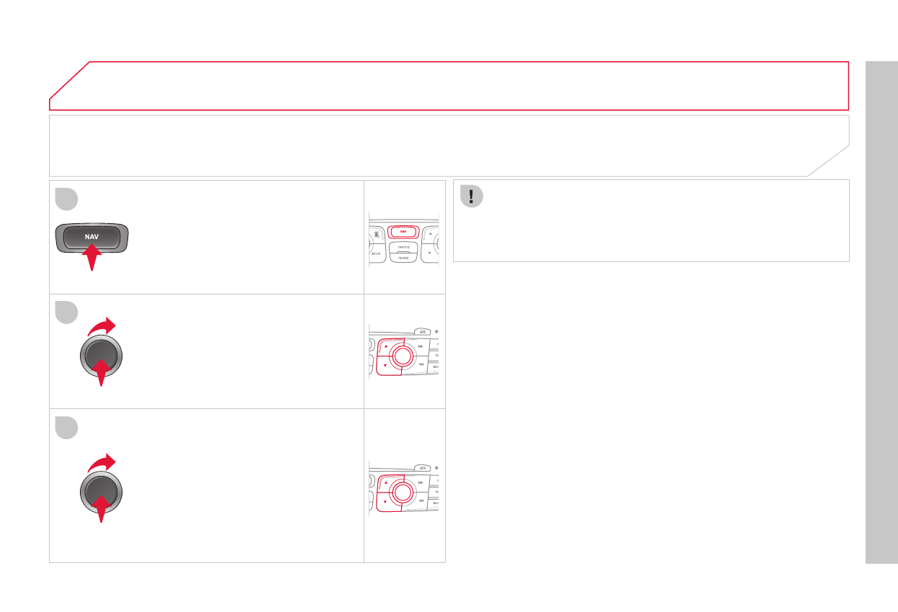Click the red up arrow in the second step's diagram
Viewport: 898px width, 612px height.
click(385, 346)
